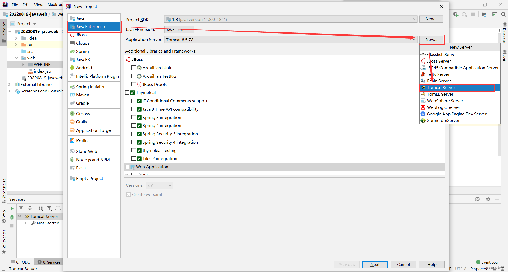This screenshot has width=508, height=272.
Task: Open the Edit menu
Action: tap(26, 5)
